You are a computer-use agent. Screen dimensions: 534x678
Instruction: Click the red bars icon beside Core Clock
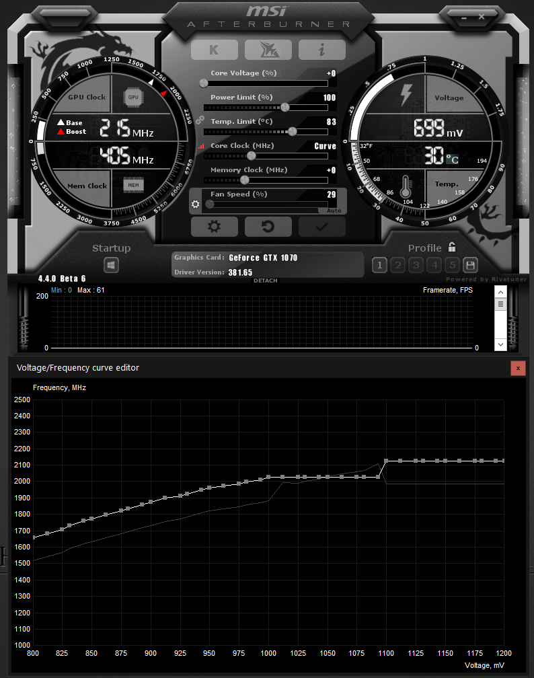pyautogui.click(x=201, y=147)
